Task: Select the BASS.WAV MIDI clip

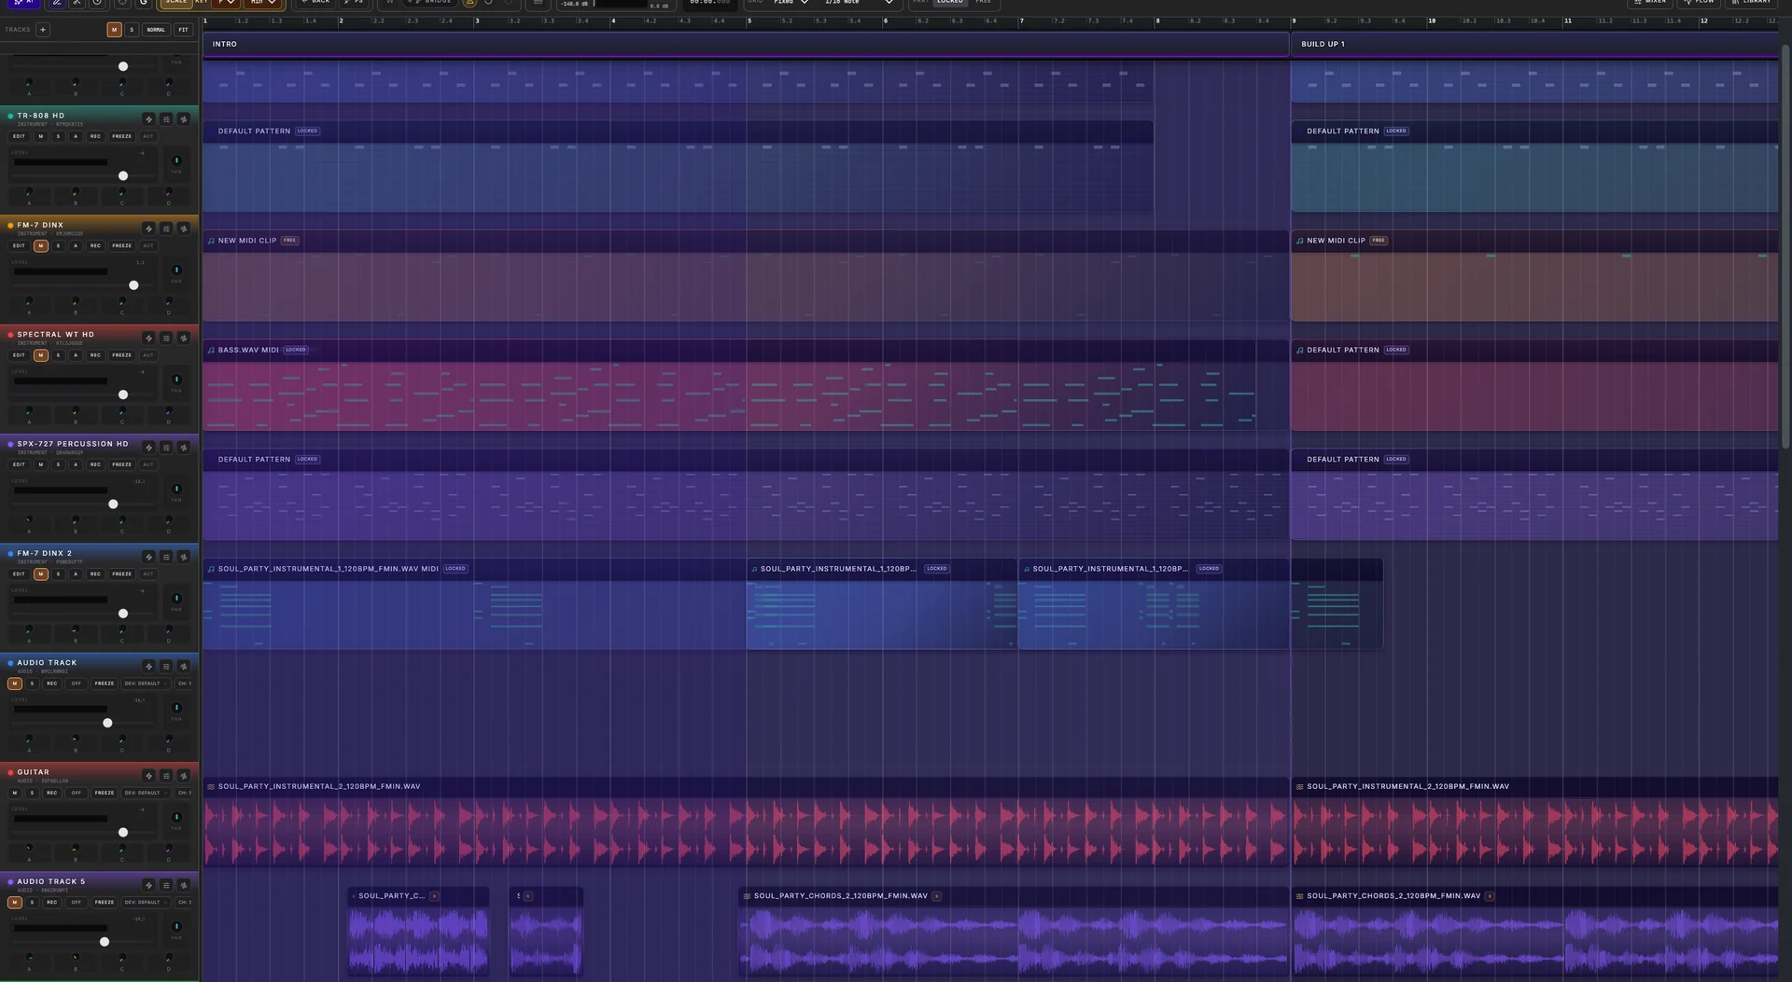Action: click(x=729, y=385)
